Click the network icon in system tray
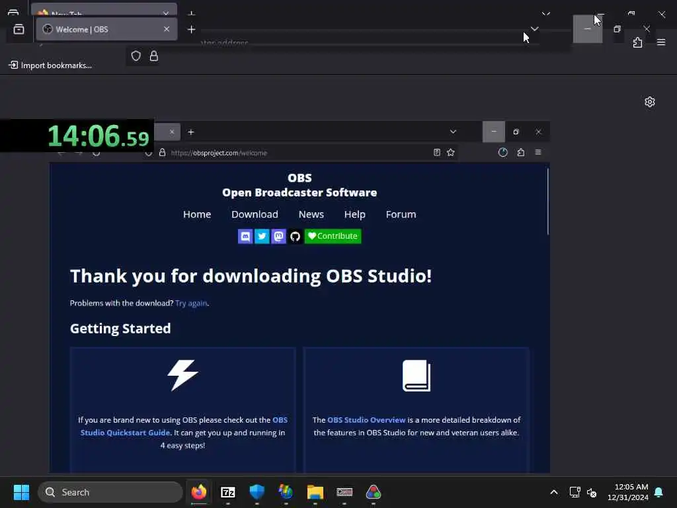 coord(575,492)
